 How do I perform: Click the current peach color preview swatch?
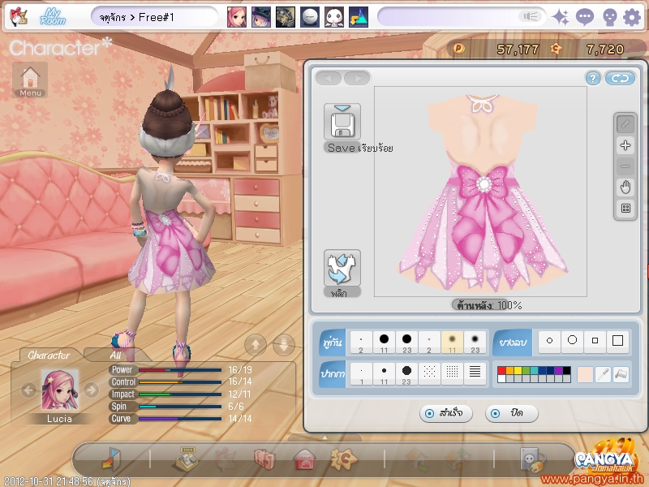point(585,374)
